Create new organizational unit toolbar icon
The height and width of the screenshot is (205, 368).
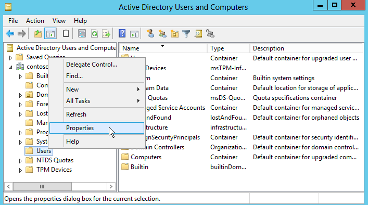tap(174, 33)
